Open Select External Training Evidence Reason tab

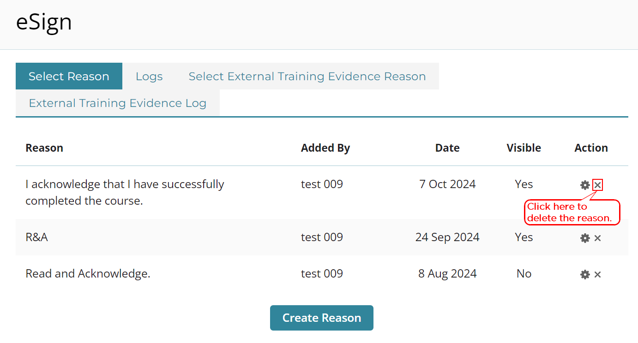tap(307, 76)
